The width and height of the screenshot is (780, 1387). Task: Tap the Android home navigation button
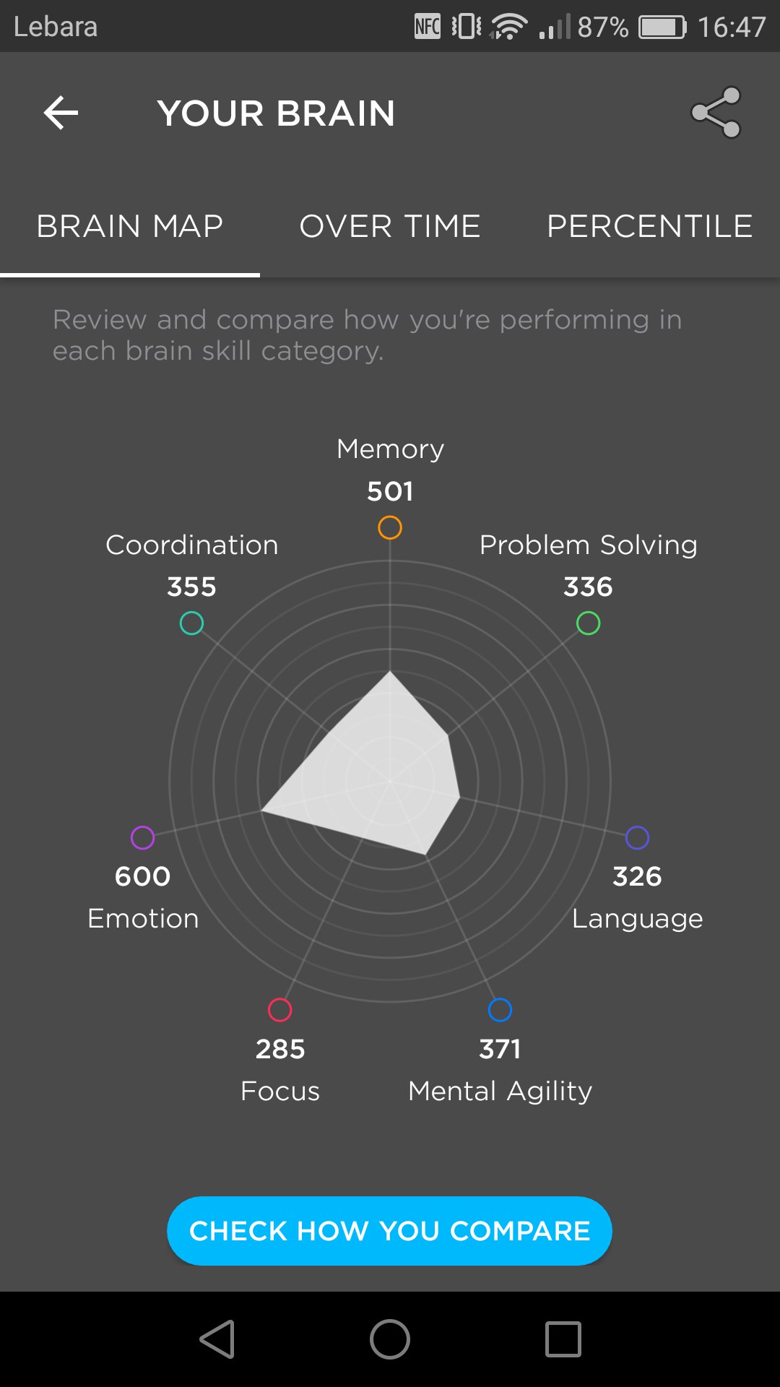pyautogui.click(x=390, y=1339)
